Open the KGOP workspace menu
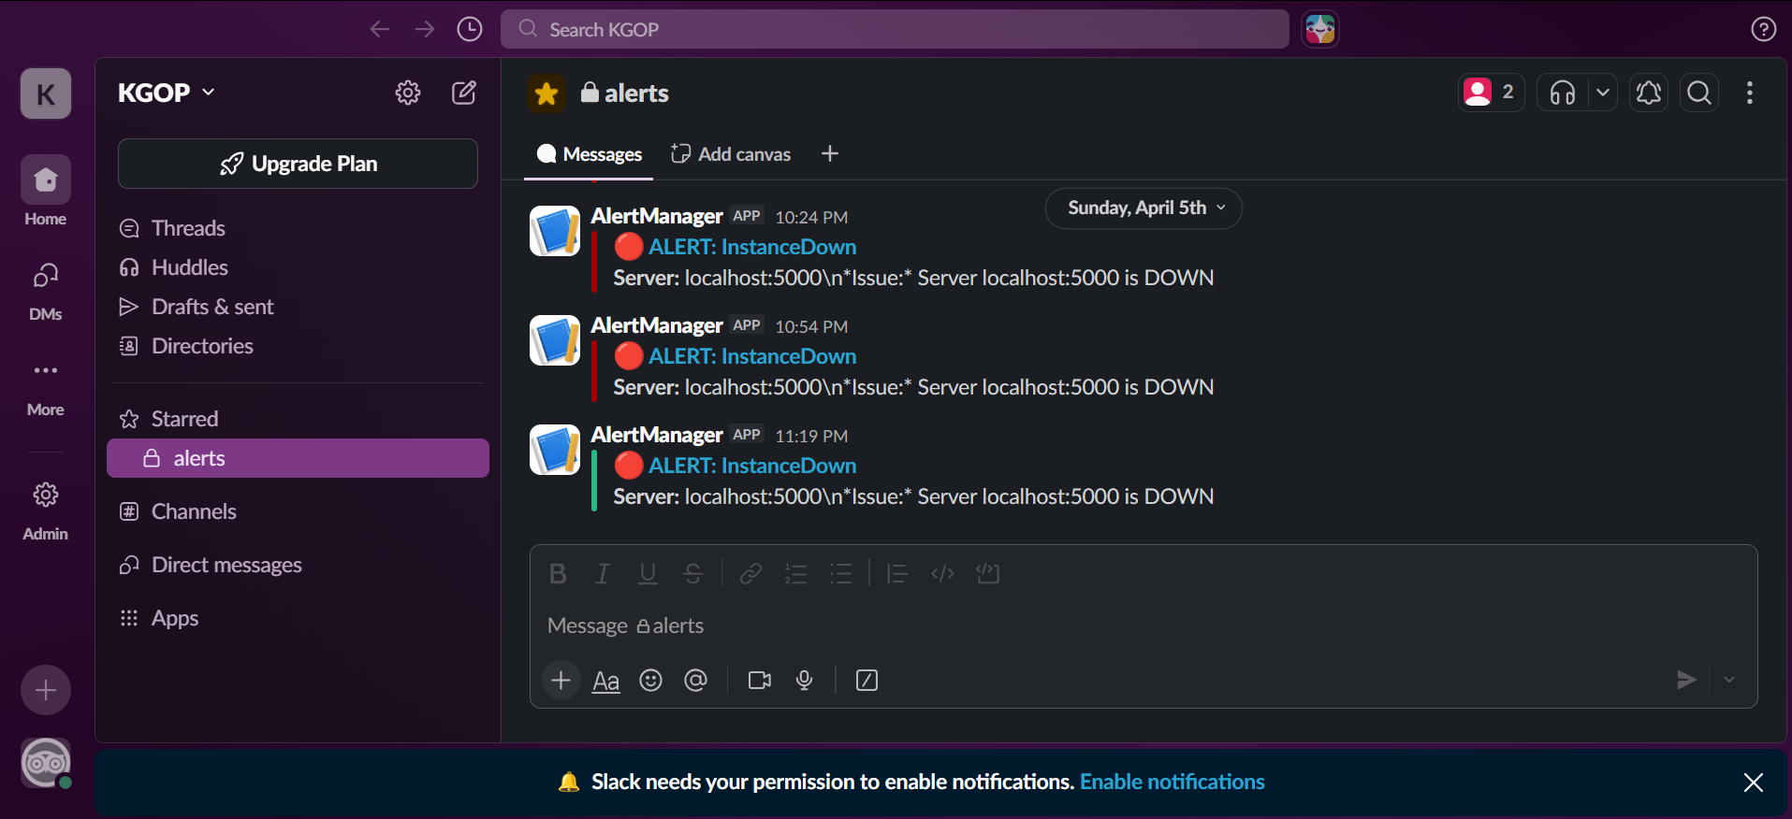 pos(167,93)
